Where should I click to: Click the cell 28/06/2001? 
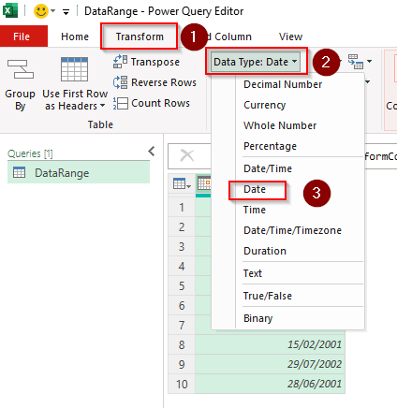tap(270, 384)
